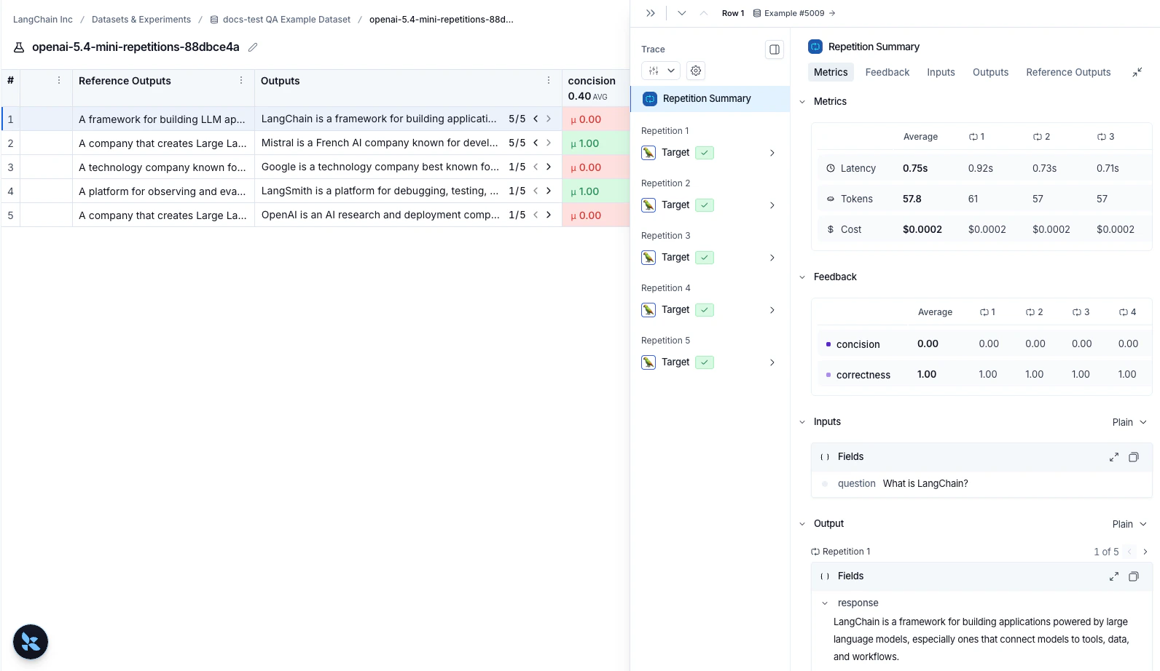Collapse the Metrics section
1160x671 pixels.
point(802,102)
